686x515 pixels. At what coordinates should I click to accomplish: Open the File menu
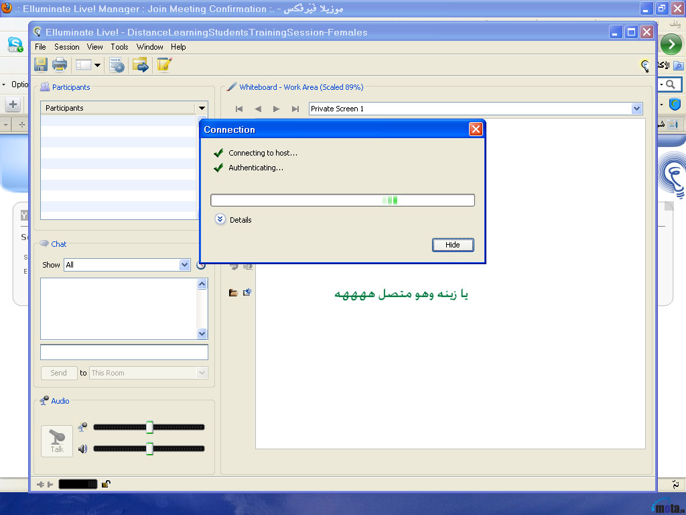click(x=40, y=47)
